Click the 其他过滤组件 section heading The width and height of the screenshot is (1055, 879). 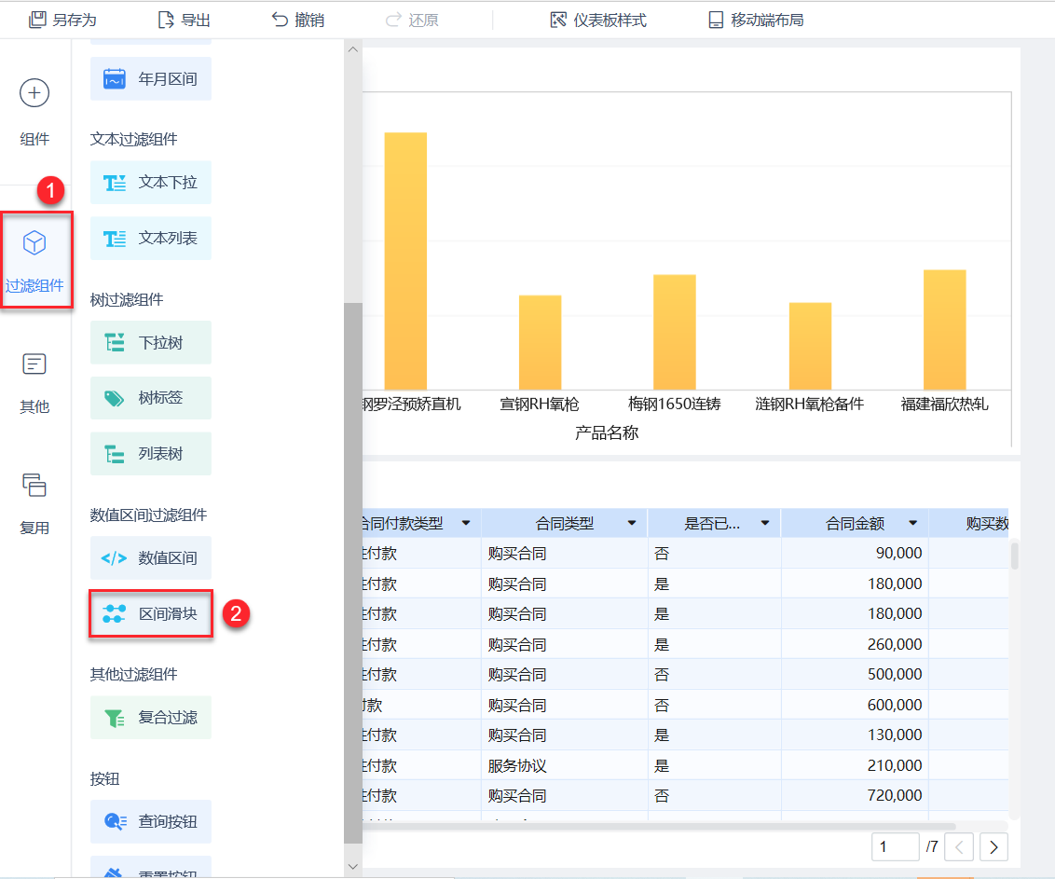[134, 674]
